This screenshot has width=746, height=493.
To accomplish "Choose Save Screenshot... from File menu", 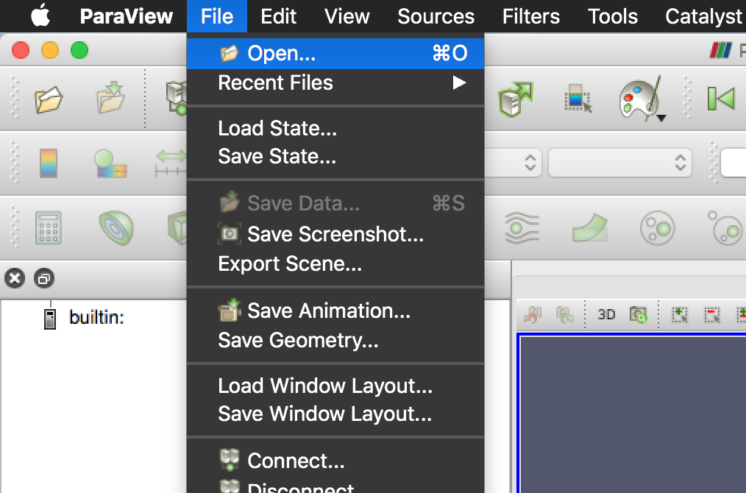I will click(x=335, y=235).
